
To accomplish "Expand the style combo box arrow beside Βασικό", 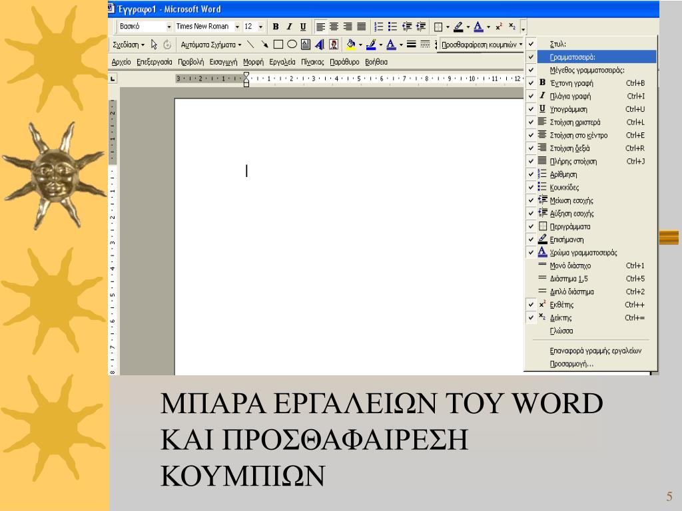I will (169, 27).
